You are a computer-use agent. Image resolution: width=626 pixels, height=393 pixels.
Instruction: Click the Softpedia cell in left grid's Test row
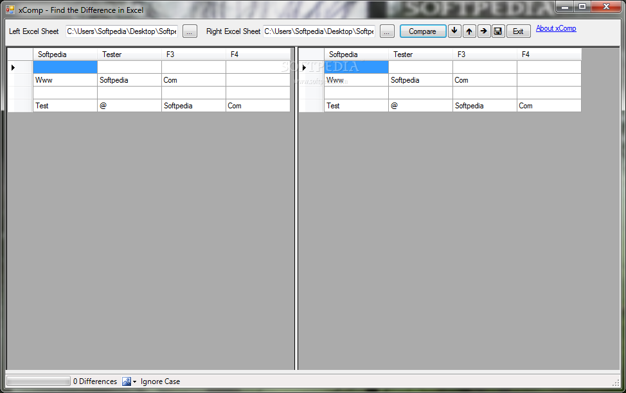(193, 106)
